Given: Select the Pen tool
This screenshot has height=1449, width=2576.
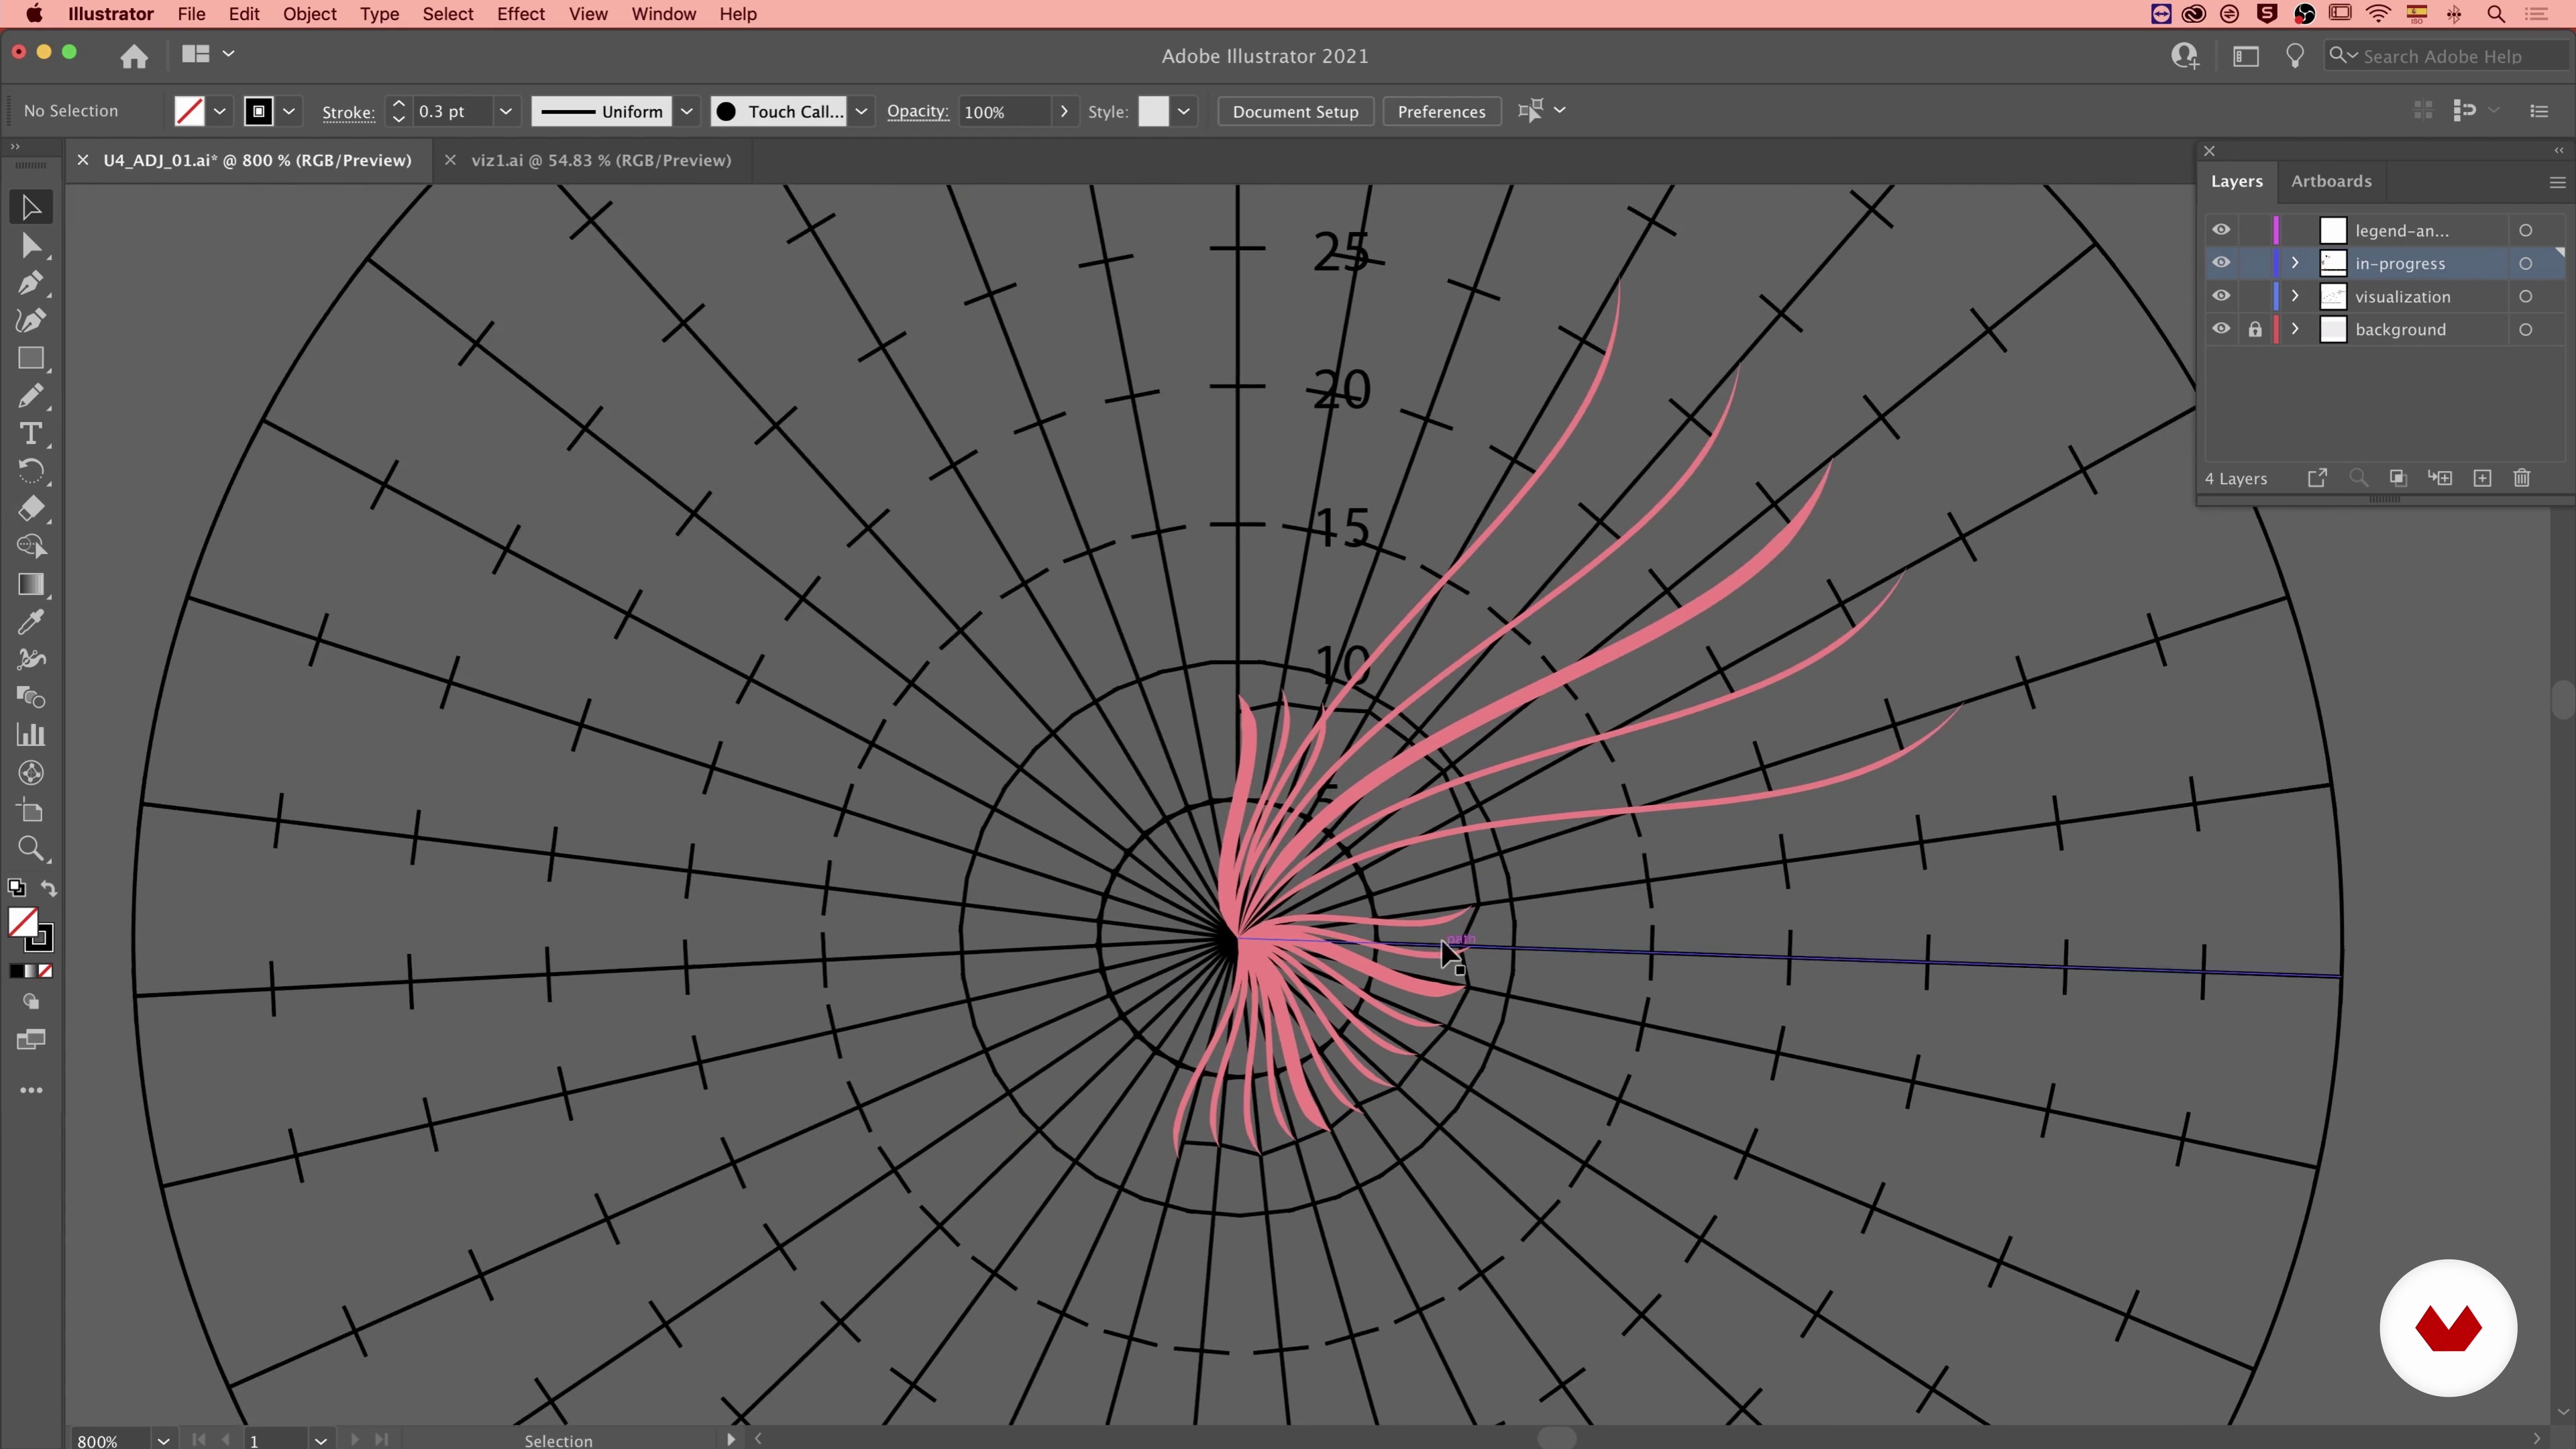Looking at the screenshot, I should point(31,283).
